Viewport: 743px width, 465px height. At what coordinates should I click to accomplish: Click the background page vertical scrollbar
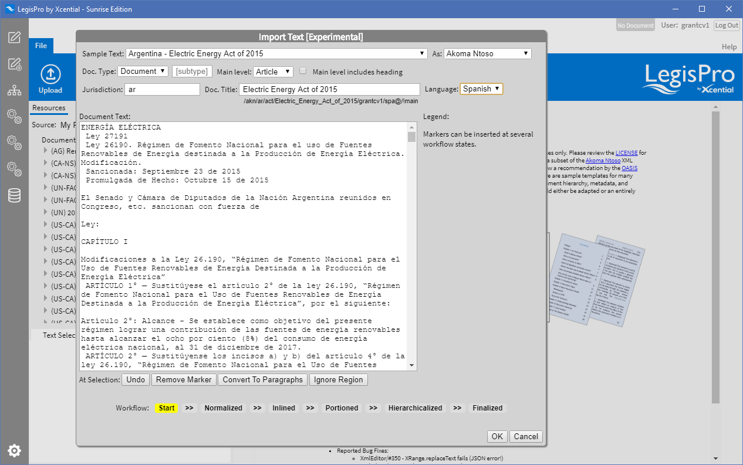(x=715, y=257)
